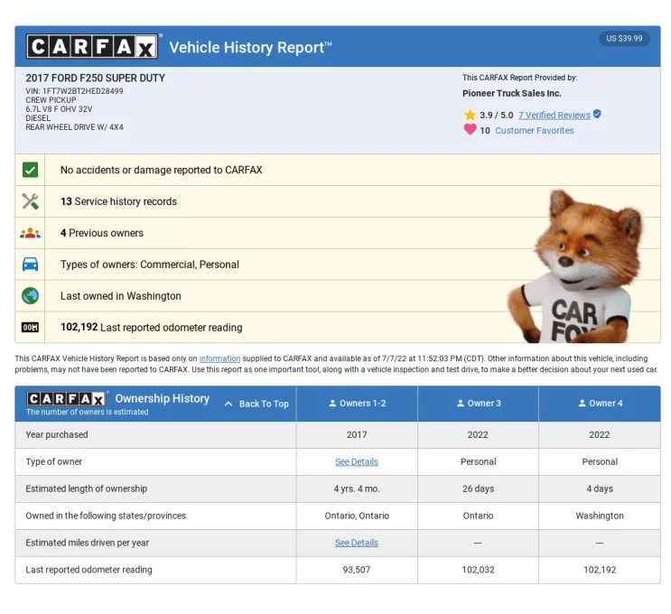Image resolution: width=671 pixels, height=614 pixels.
Task: Click the previous owners people icon
Action: tap(30, 233)
